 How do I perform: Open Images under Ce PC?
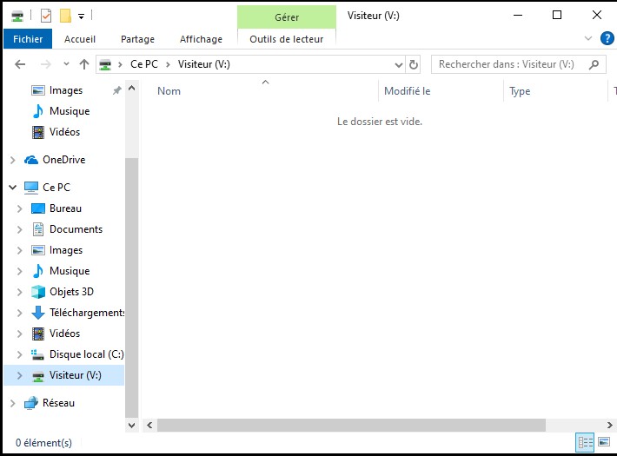pos(66,250)
